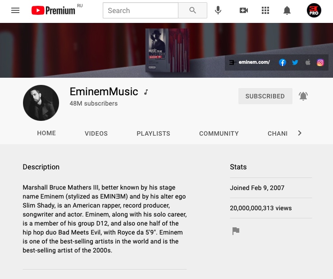This screenshot has width=333, height=279.
Task: Report user via the flag icon
Action: coord(236,231)
